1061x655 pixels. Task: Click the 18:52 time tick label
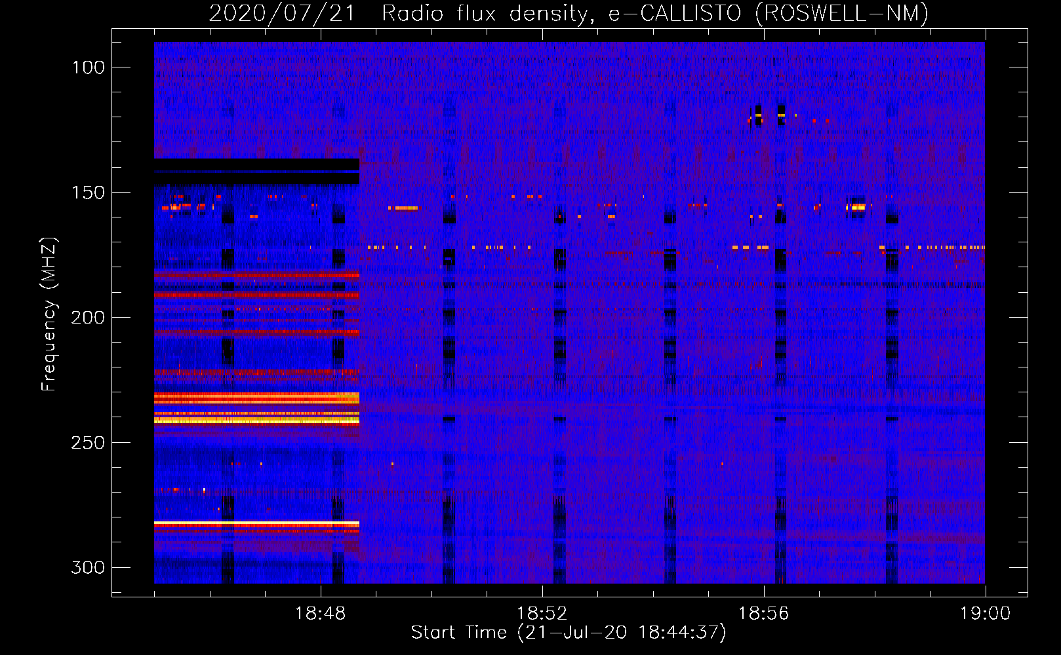click(x=542, y=614)
